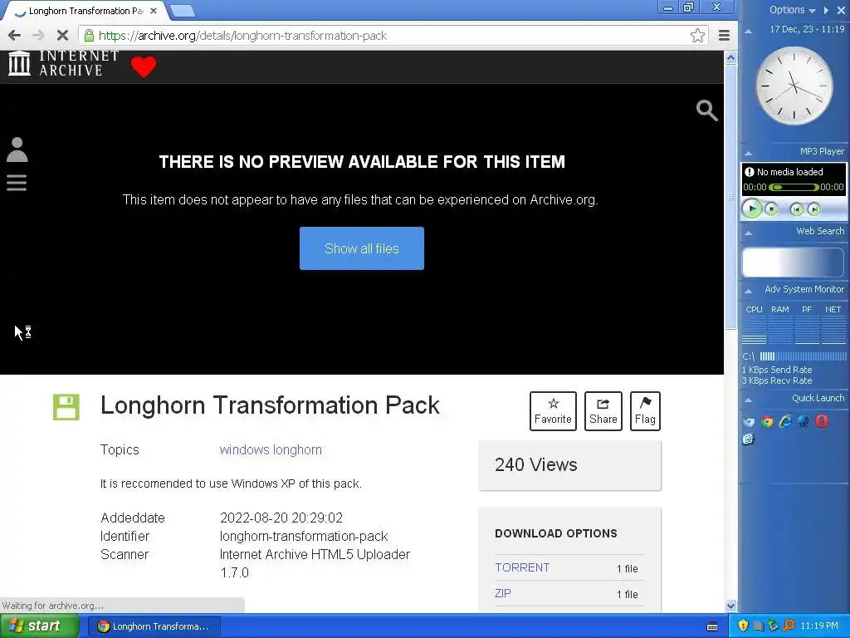Click the identifier value longhorn-transformation-pack

(304, 536)
